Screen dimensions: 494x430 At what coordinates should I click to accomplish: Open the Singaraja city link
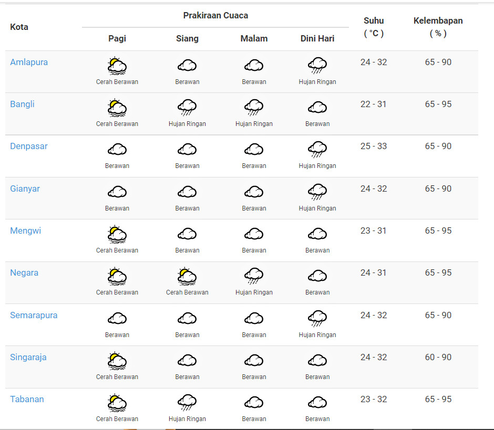coord(28,357)
